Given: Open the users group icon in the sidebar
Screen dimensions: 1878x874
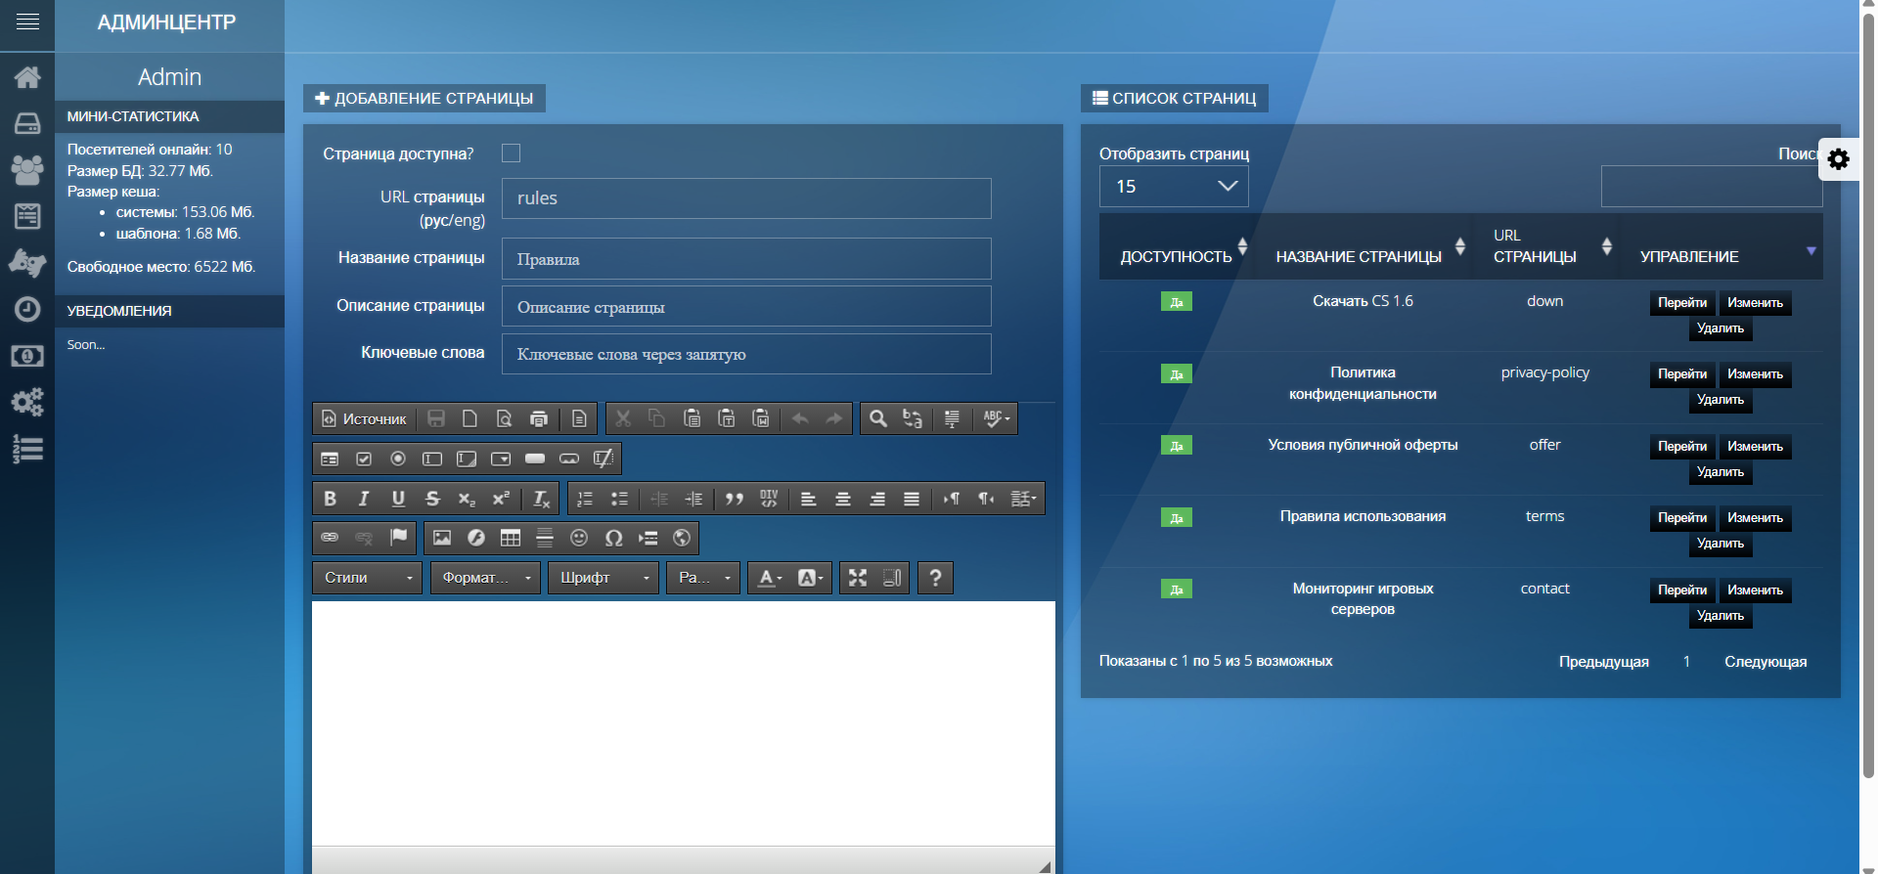Looking at the screenshot, I should click(27, 170).
